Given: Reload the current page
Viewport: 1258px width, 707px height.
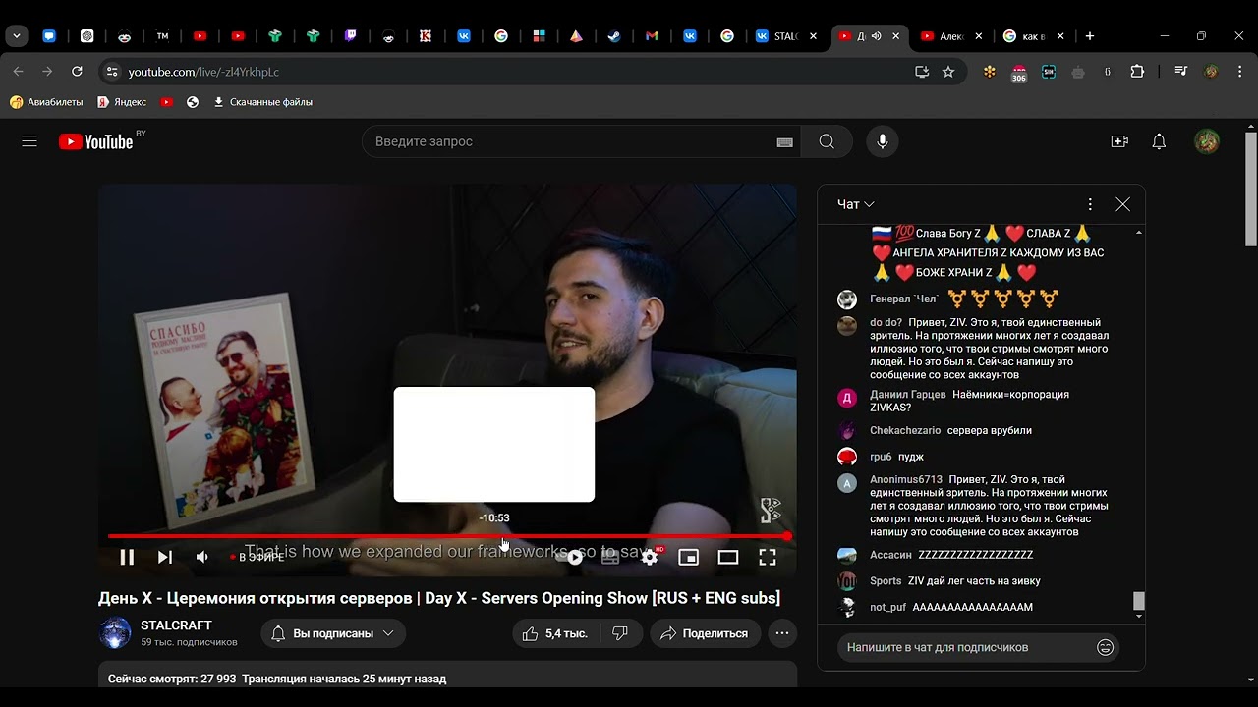Looking at the screenshot, I should pos(77,72).
